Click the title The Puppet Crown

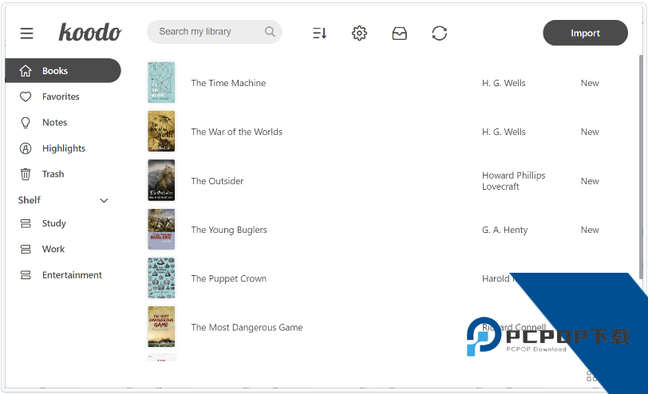(x=228, y=279)
